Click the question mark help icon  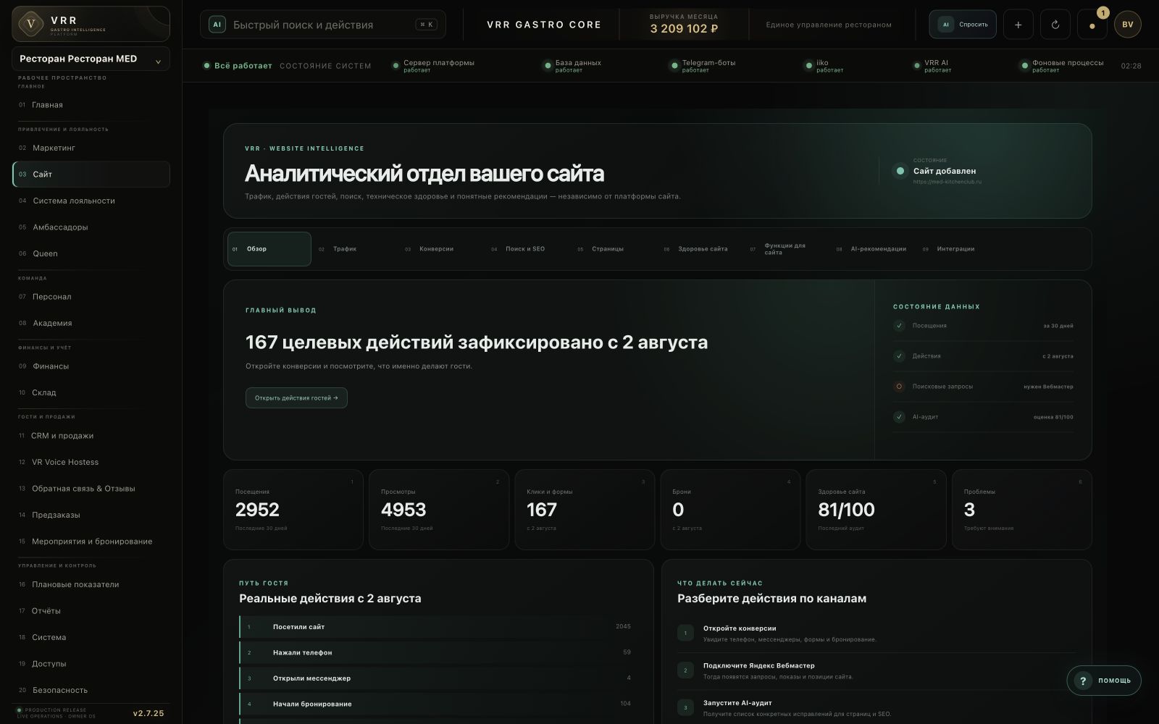tap(1083, 681)
